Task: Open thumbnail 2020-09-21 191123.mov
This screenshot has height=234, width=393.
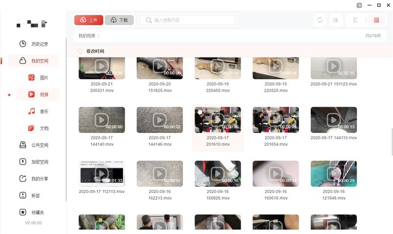Action: pyautogui.click(x=333, y=68)
